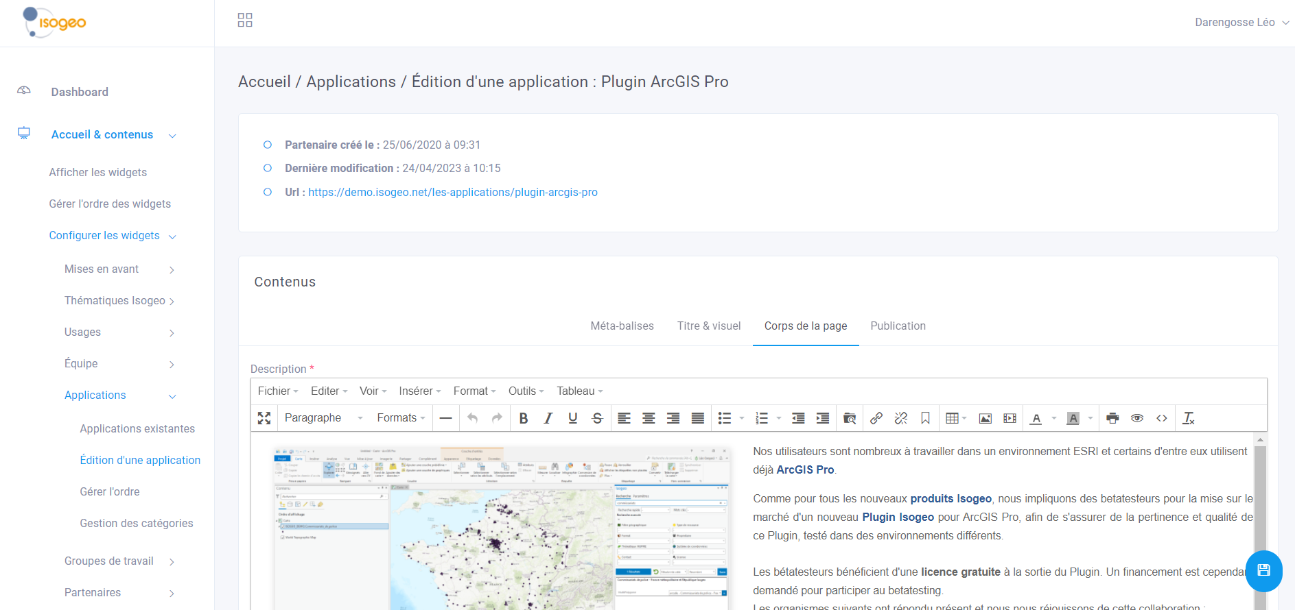Toggle fullscreen mode in the editor toolbar
Image resolution: width=1295 pixels, height=610 pixels.
pyautogui.click(x=264, y=418)
